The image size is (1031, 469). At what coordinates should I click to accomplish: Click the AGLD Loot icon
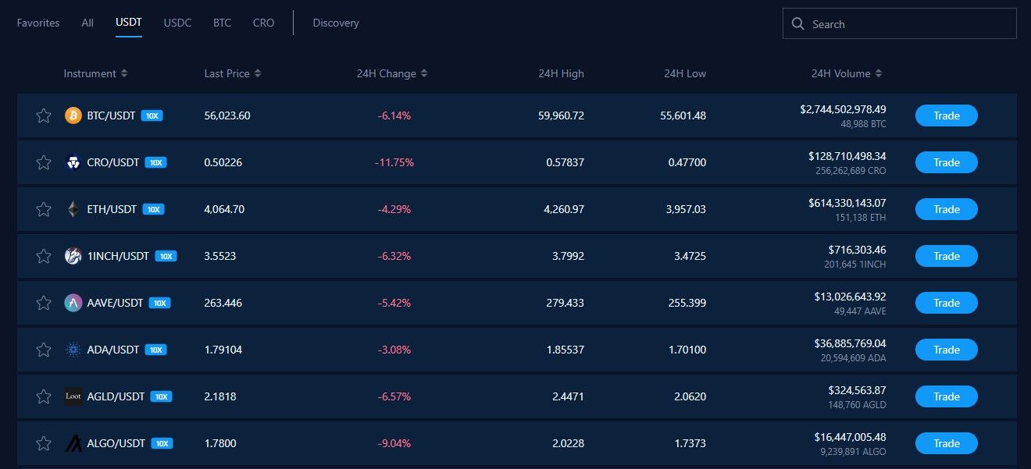point(73,396)
